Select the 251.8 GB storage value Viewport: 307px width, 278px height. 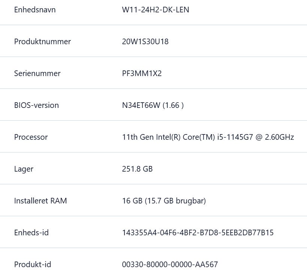tap(137, 169)
